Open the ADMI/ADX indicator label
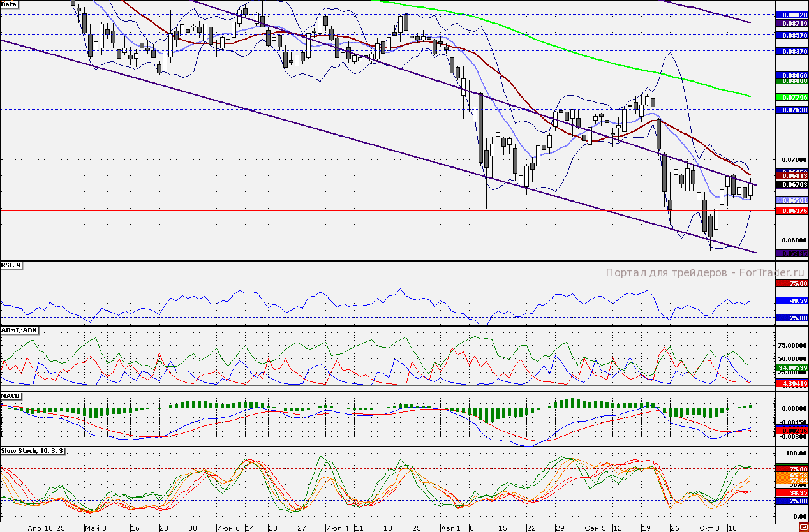 pos(19,330)
